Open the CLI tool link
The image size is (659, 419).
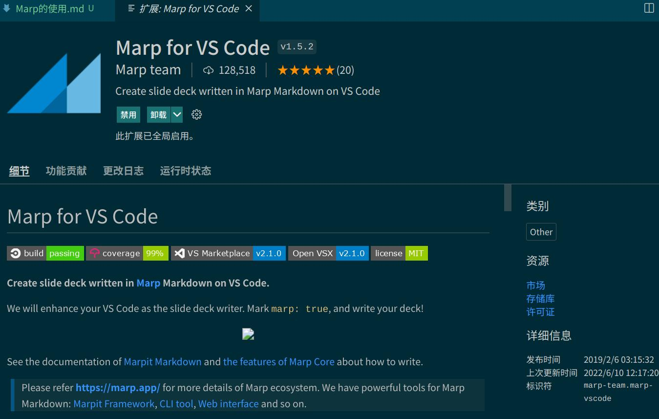click(176, 404)
